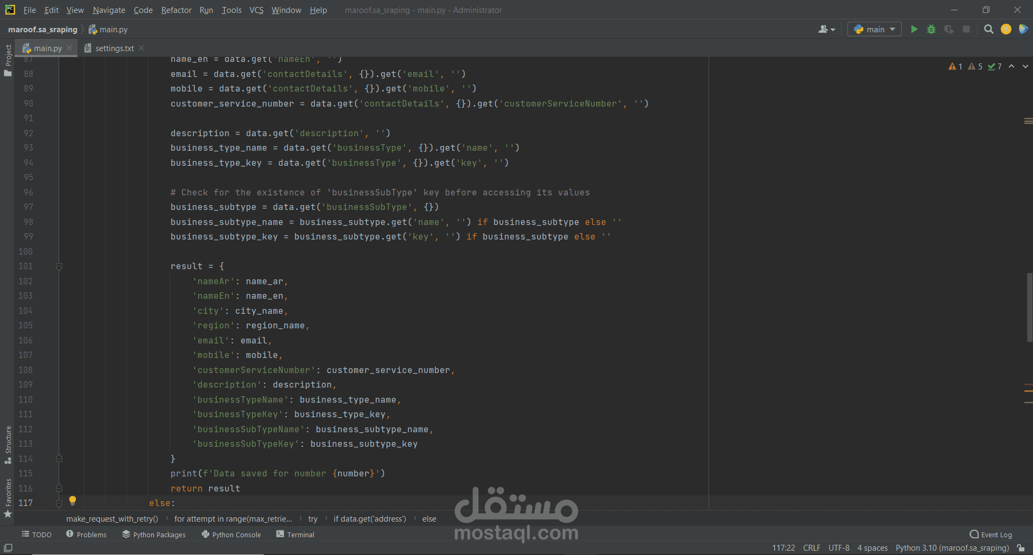Collapse the else block fold at line 117
The height and width of the screenshot is (555, 1033).
pos(59,503)
